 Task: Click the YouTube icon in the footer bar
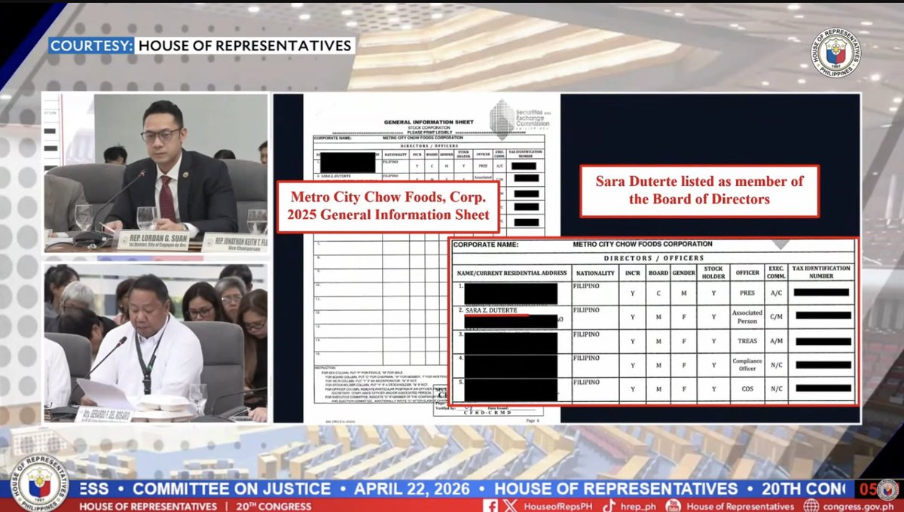675,506
